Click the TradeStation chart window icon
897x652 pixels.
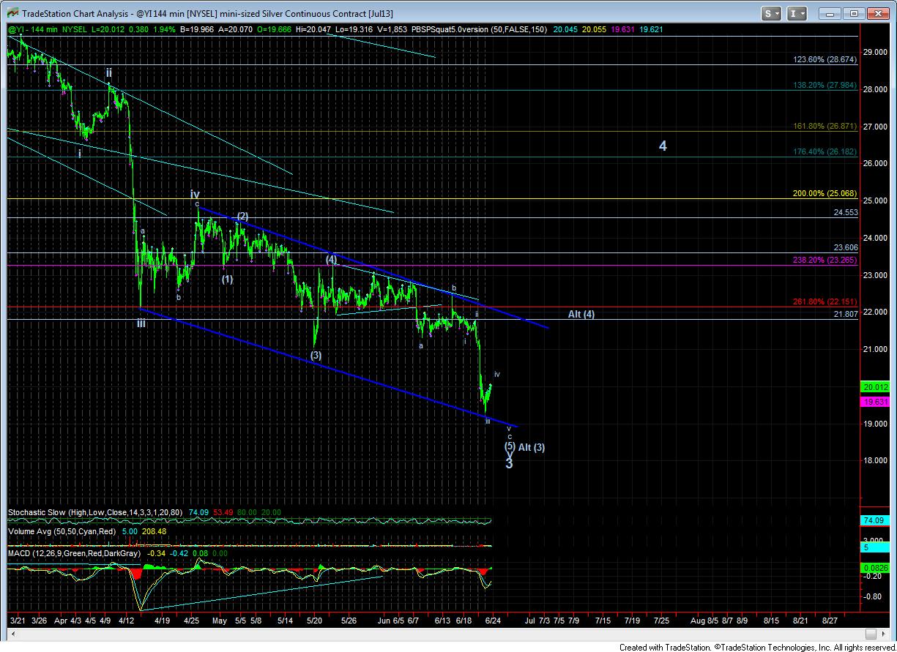pos(12,13)
